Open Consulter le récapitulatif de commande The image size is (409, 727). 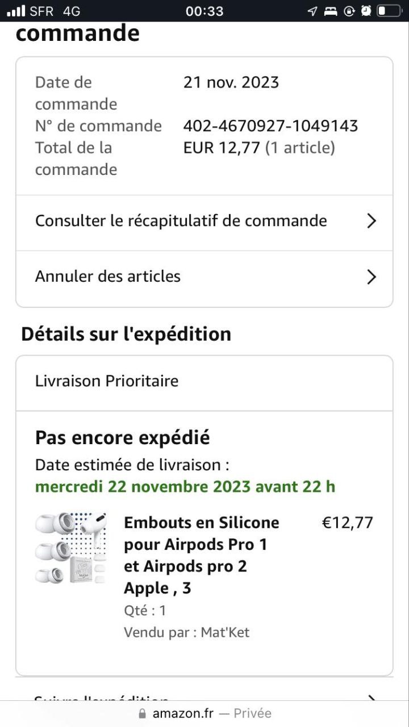(181, 221)
